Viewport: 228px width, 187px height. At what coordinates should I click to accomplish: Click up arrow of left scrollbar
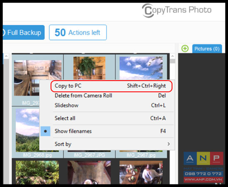point(6,56)
